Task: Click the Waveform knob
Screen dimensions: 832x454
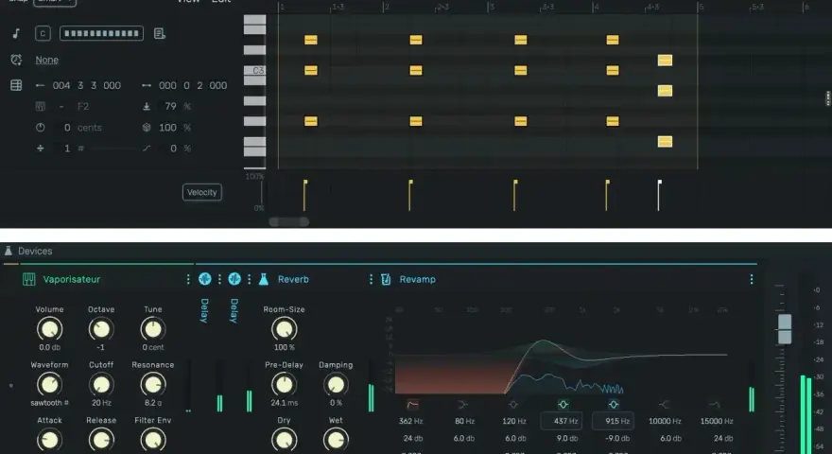Action: click(x=49, y=384)
